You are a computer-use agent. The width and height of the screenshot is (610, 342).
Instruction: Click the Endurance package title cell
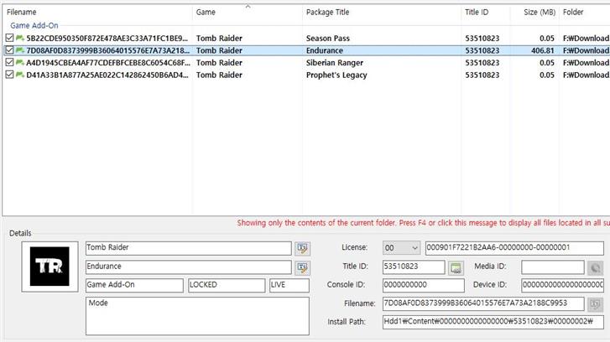point(325,50)
